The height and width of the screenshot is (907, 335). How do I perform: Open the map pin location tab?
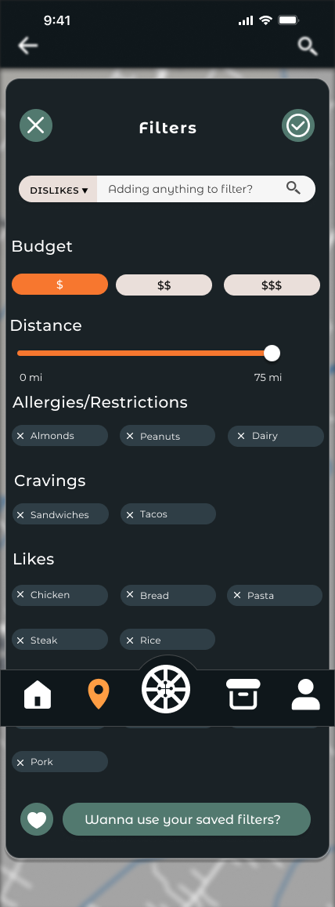click(99, 695)
